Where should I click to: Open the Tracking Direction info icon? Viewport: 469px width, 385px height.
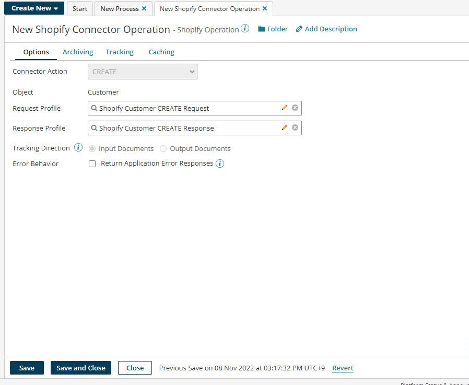tap(78, 147)
